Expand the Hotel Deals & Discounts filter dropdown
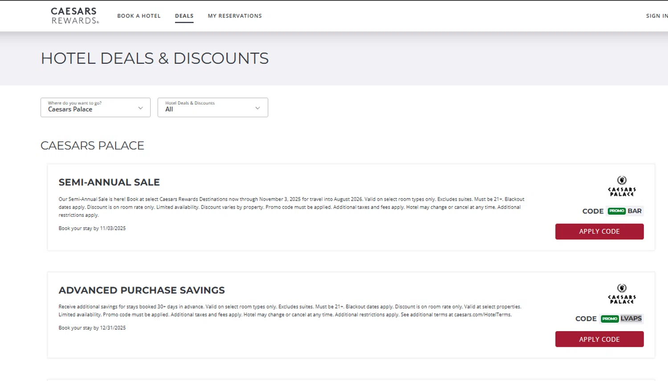 coord(213,107)
